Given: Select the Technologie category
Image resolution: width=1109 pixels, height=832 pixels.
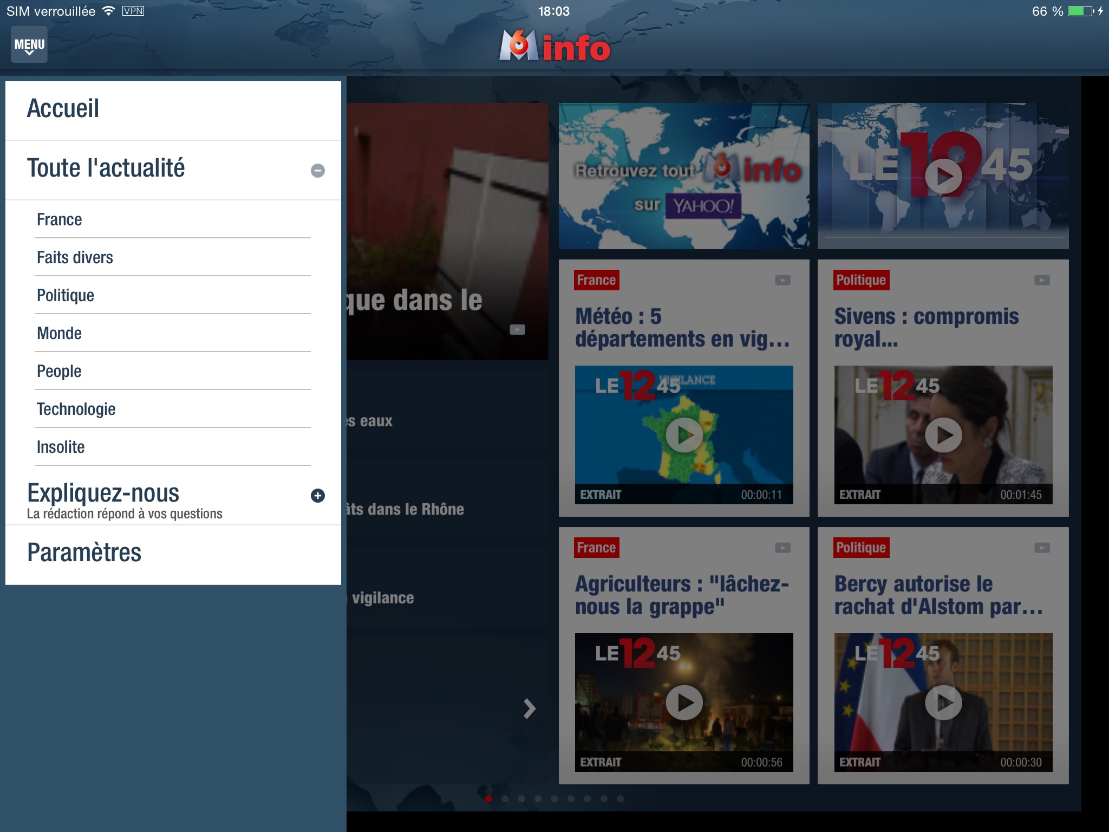Looking at the screenshot, I should coord(76,409).
